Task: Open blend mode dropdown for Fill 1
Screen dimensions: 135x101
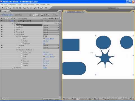Action: point(51,48)
